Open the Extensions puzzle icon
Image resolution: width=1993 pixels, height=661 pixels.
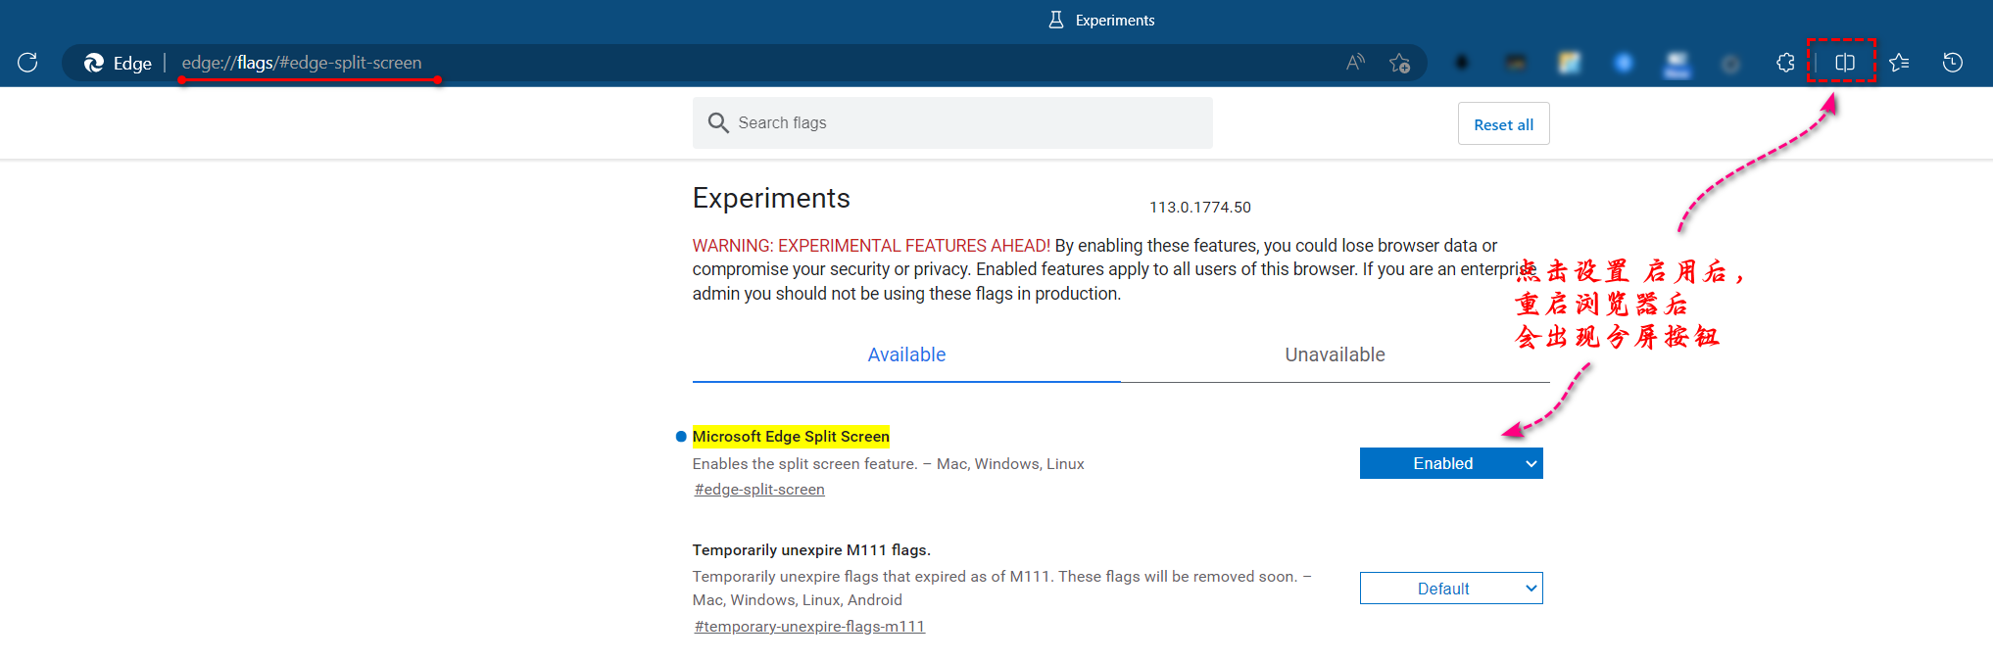coord(1785,63)
